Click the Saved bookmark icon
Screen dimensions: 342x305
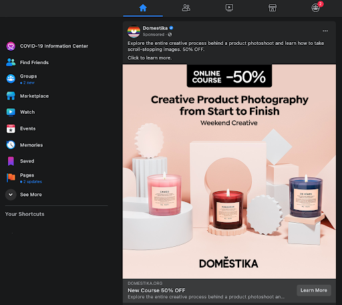tap(11, 161)
